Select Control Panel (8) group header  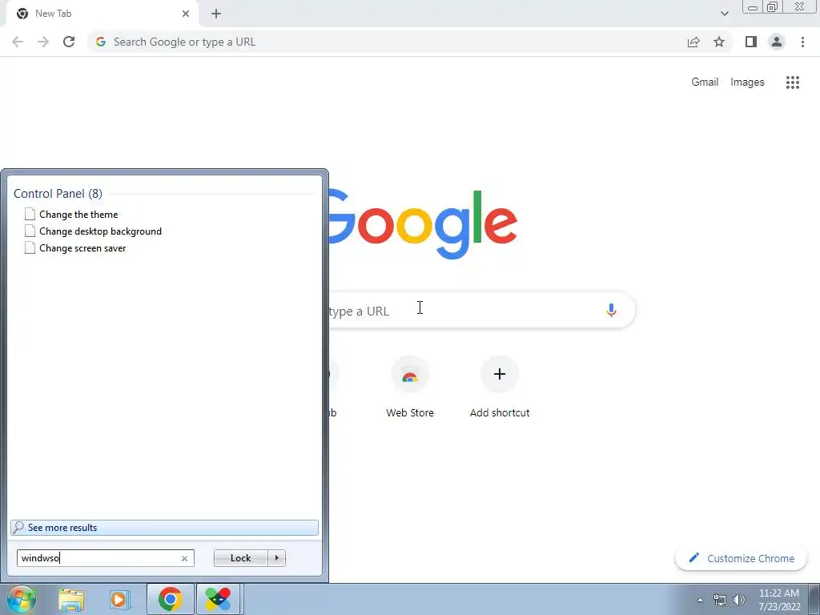click(58, 194)
